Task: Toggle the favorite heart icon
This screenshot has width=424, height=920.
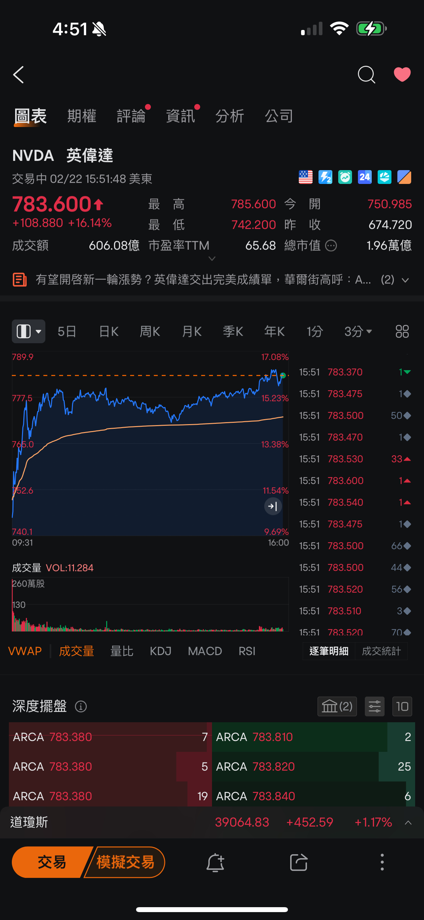Action: [x=402, y=74]
